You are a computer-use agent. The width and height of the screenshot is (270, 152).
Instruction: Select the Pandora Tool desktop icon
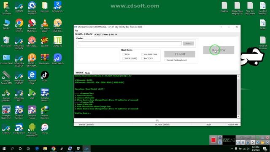[x=19, y=128]
